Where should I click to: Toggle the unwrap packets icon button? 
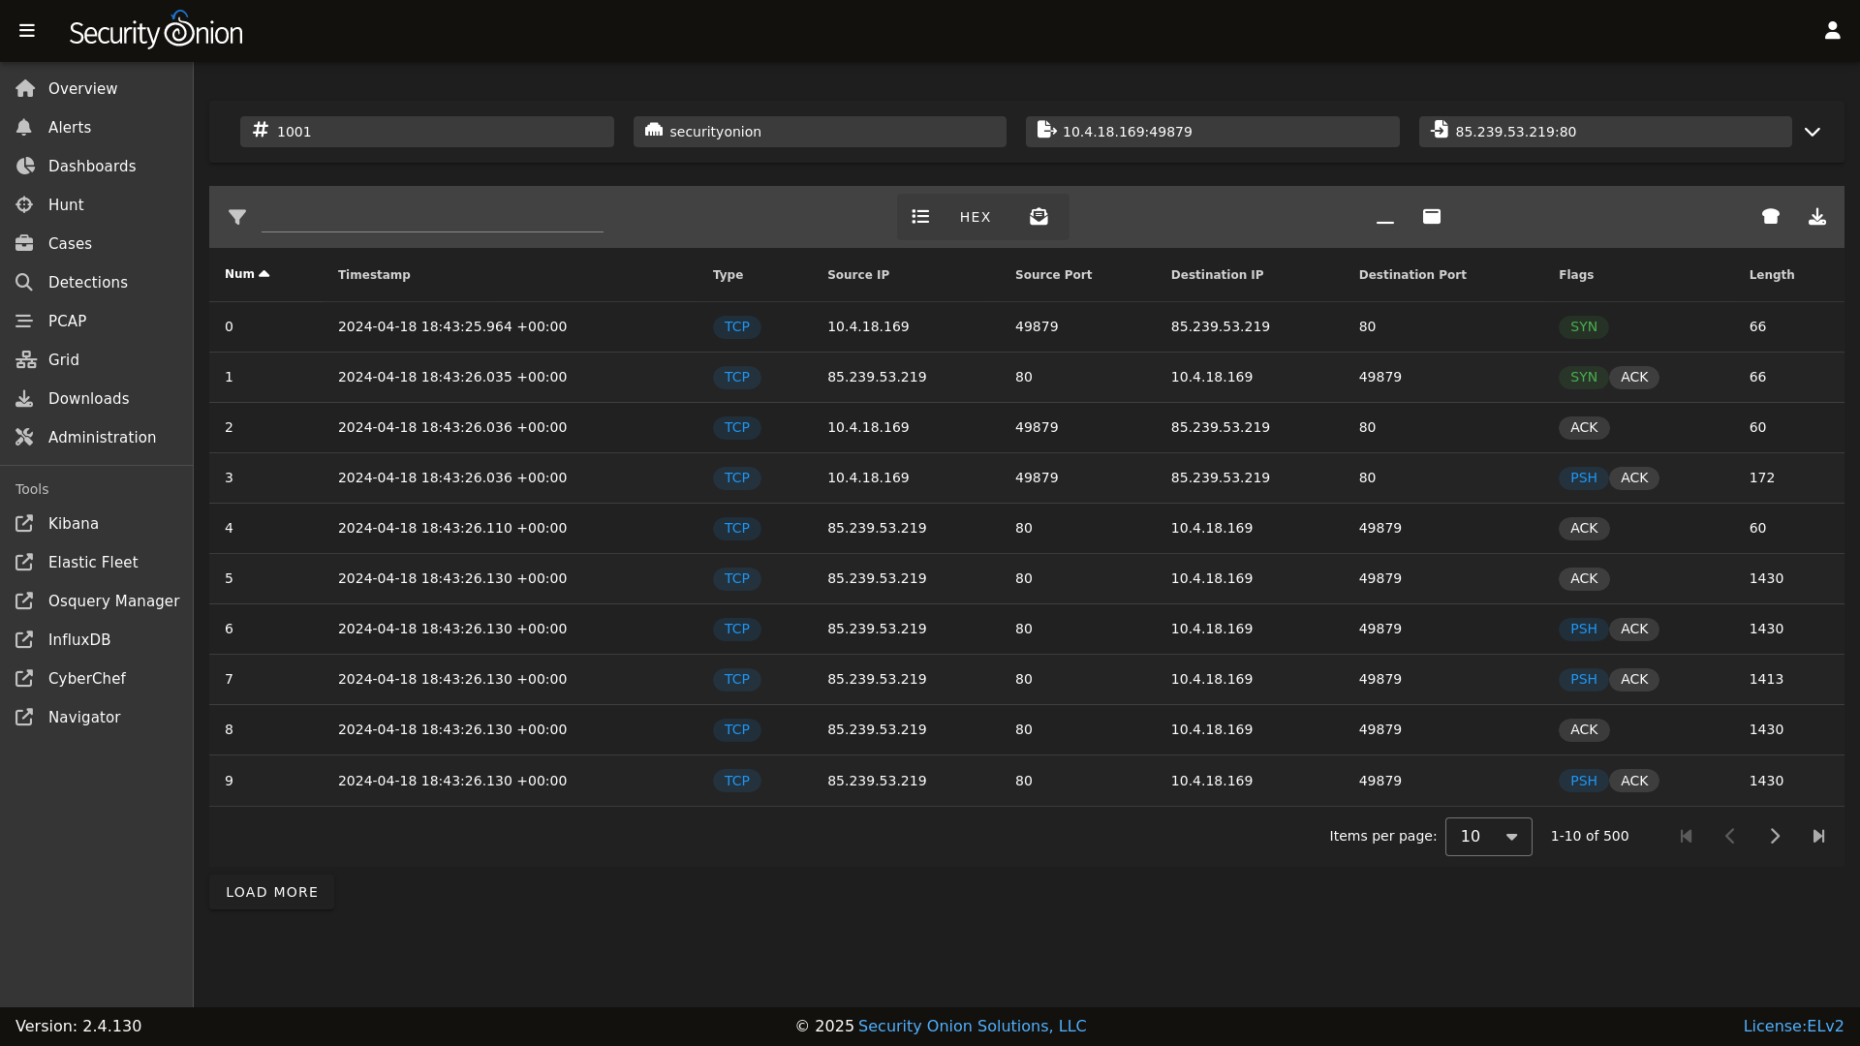pos(1038,217)
